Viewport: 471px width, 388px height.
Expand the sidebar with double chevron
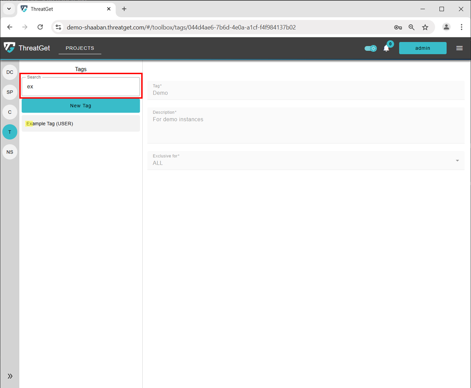click(10, 376)
